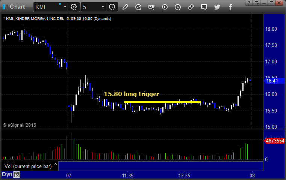
Task: Click the '15.80 long trigger' text annotation
Action: pyautogui.click(x=132, y=94)
